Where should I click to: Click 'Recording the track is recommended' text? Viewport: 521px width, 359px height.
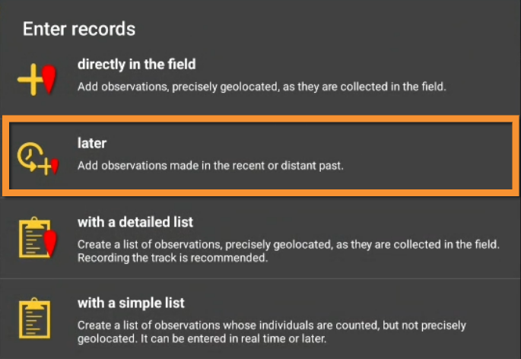(173, 258)
